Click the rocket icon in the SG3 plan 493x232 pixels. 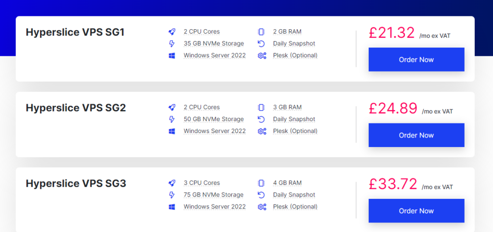(x=172, y=183)
